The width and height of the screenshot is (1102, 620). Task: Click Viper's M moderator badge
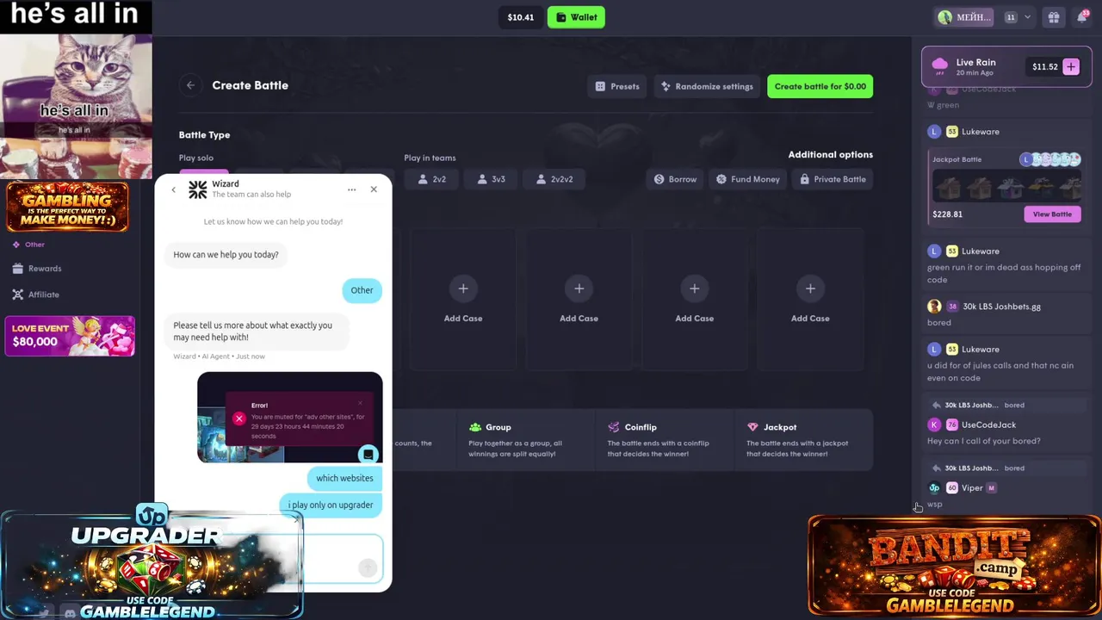(991, 488)
